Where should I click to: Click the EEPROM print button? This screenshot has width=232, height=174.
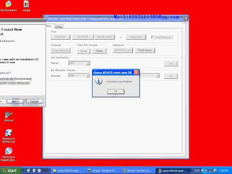(83, 37)
